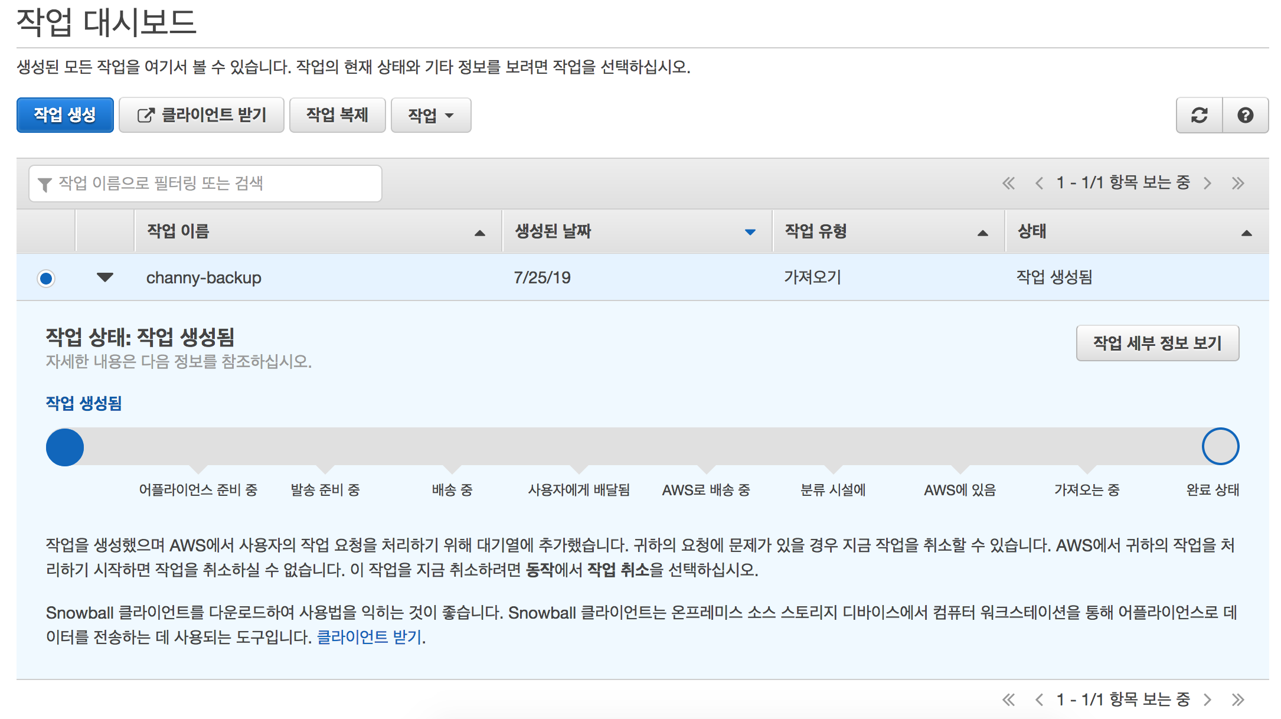This screenshot has width=1281, height=719.
Task: Click bottom pagination next page arrow
Action: coord(1207,700)
